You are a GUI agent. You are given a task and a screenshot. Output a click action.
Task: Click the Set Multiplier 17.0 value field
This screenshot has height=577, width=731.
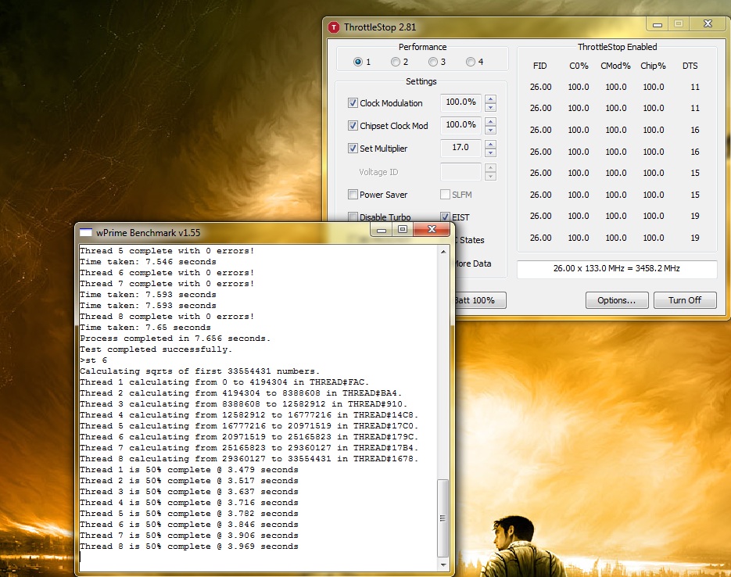pos(460,148)
